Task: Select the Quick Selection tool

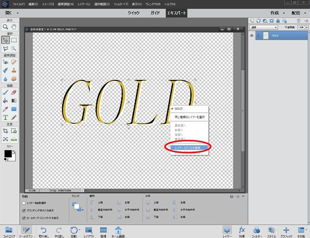Action: click(14, 48)
